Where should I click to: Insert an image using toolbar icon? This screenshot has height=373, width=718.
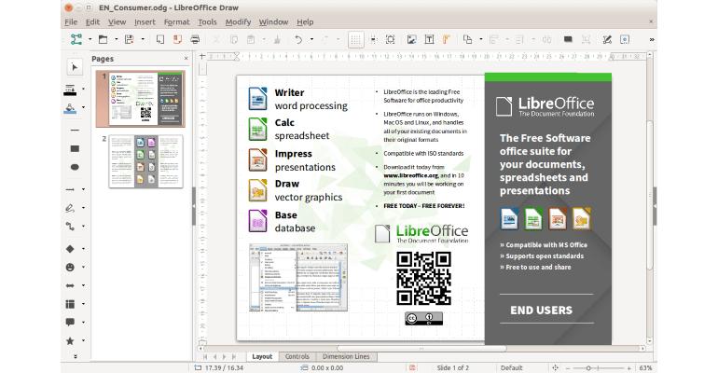(x=411, y=39)
